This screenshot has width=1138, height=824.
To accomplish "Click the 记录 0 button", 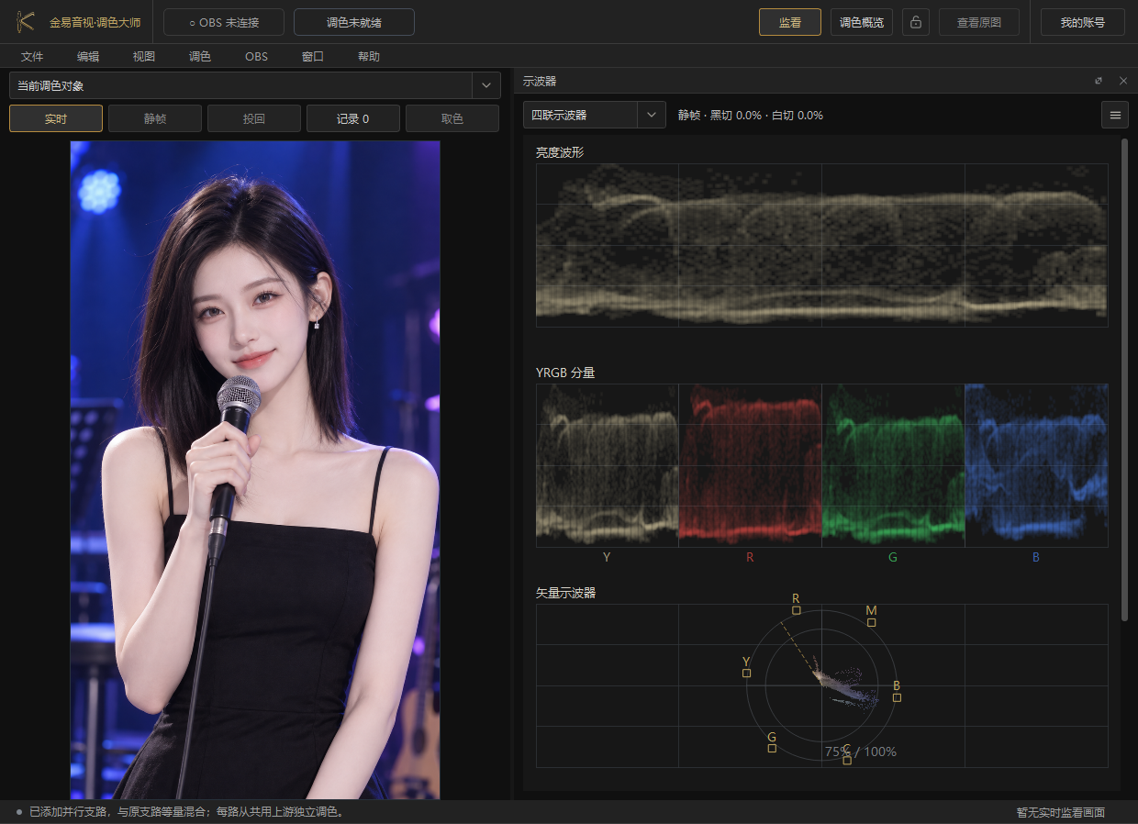I will coord(353,118).
